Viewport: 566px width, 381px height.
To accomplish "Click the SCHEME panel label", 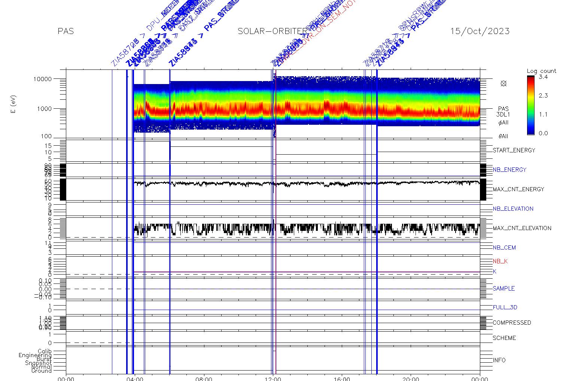I will [504, 338].
